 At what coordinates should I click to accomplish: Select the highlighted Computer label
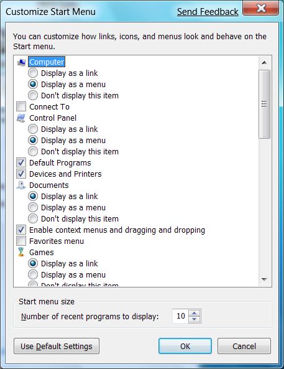[47, 62]
